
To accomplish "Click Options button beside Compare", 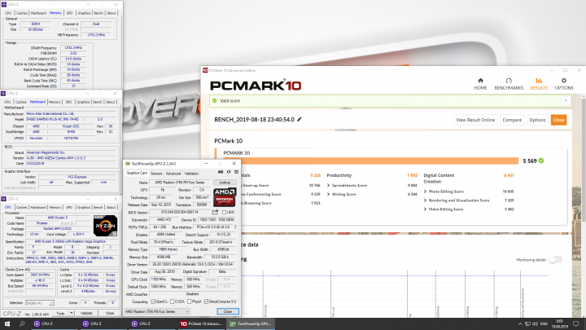I will coord(537,120).
